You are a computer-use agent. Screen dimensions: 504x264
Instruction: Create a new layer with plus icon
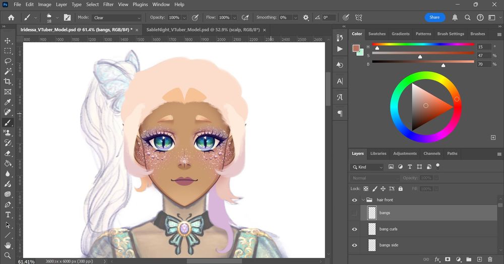(x=479, y=259)
